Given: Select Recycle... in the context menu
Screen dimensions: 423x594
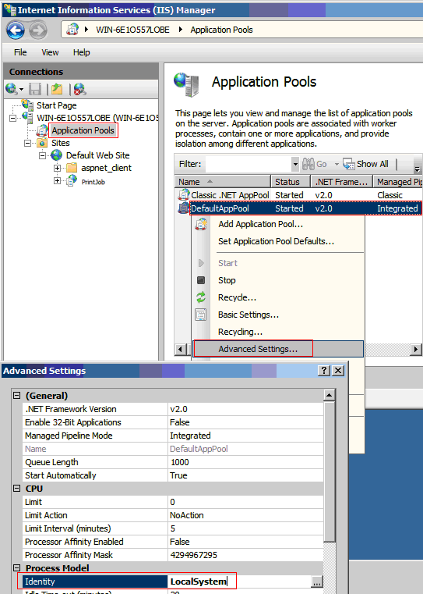Looking at the screenshot, I should click(x=237, y=297).
